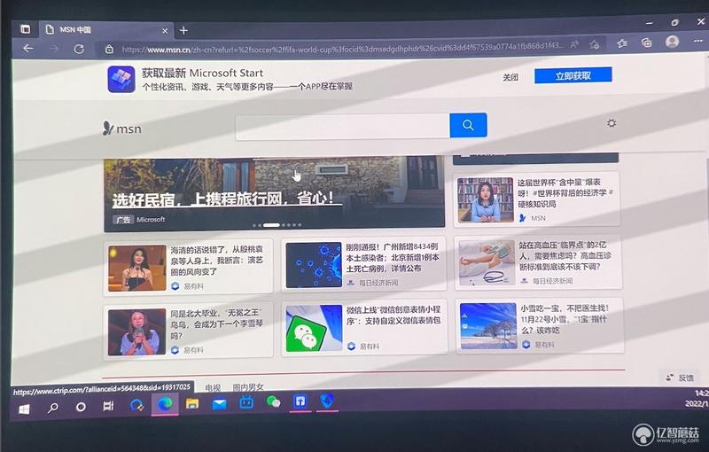Open the Mail app on the taskbar
This screenshot has width=709, height=452.
tap(219, 403)
